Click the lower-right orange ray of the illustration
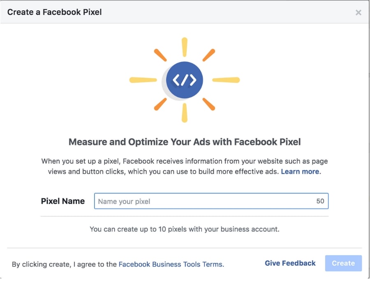Image resolution: width=370 pixels, height=288 pixels. 209,104
